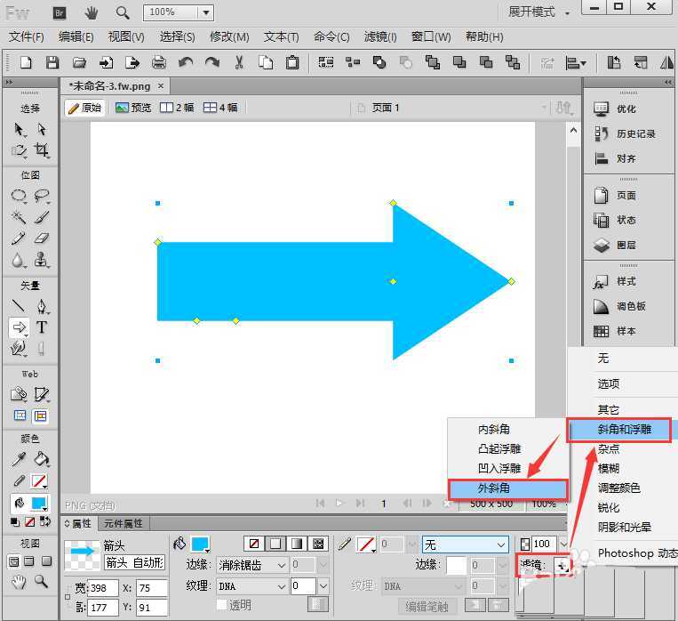Viewport: 678px width, 621px height.
Task: Click the Save icon in main toolbar
Action: [52, 62]
